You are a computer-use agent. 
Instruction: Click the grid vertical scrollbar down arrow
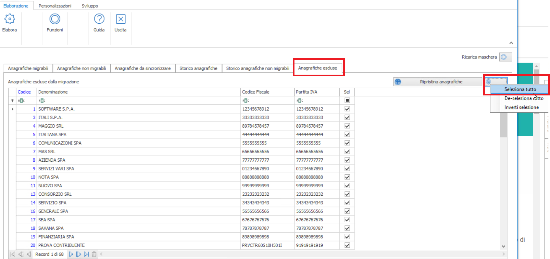(x=504, y=246)
